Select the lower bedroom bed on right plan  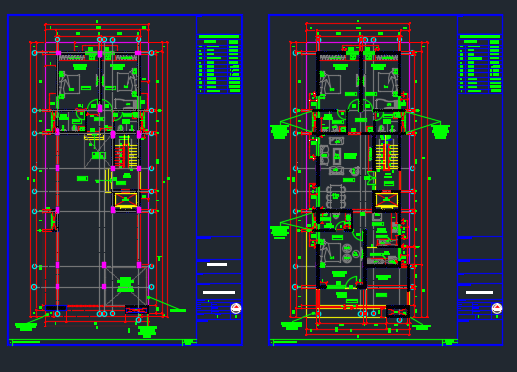tap(331, 253)
